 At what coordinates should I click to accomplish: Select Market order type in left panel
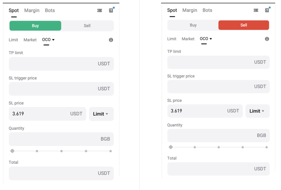point(30,40)
